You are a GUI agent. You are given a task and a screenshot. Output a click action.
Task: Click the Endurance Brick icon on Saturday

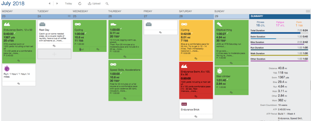(x=184, y=104)
